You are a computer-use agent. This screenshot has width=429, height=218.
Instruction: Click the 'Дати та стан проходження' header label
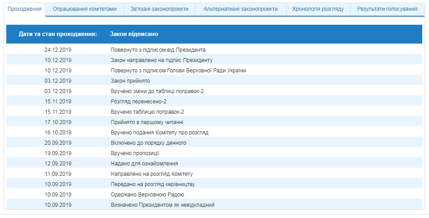58,34
